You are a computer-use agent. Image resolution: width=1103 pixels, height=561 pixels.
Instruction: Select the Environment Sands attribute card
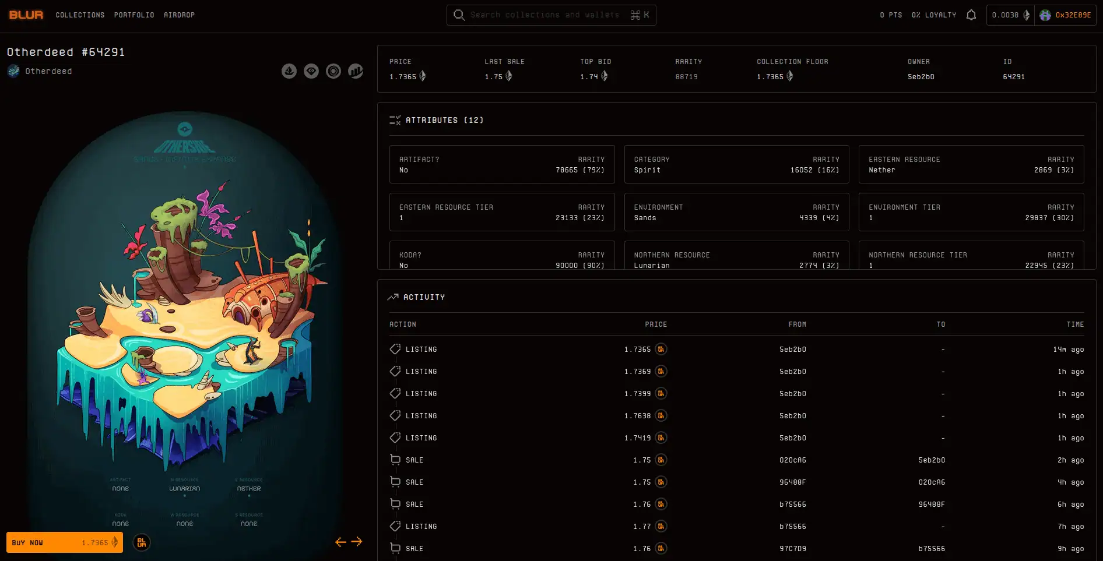(737, 212)
